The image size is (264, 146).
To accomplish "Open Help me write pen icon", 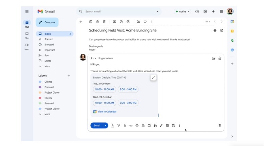I will pyautogui.click(x=119, y=126).
